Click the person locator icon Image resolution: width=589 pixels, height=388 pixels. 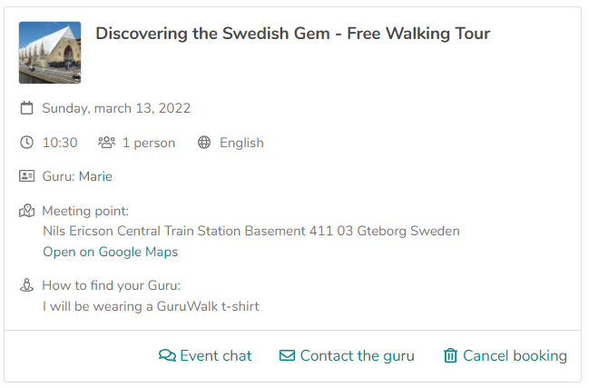26,285
